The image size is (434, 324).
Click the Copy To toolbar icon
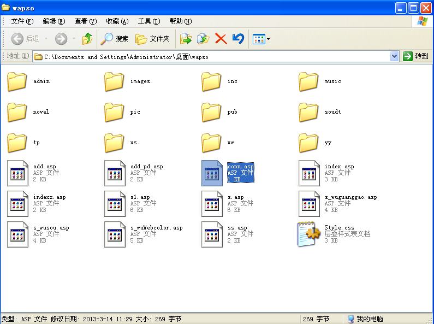click(x=203, y=39)
